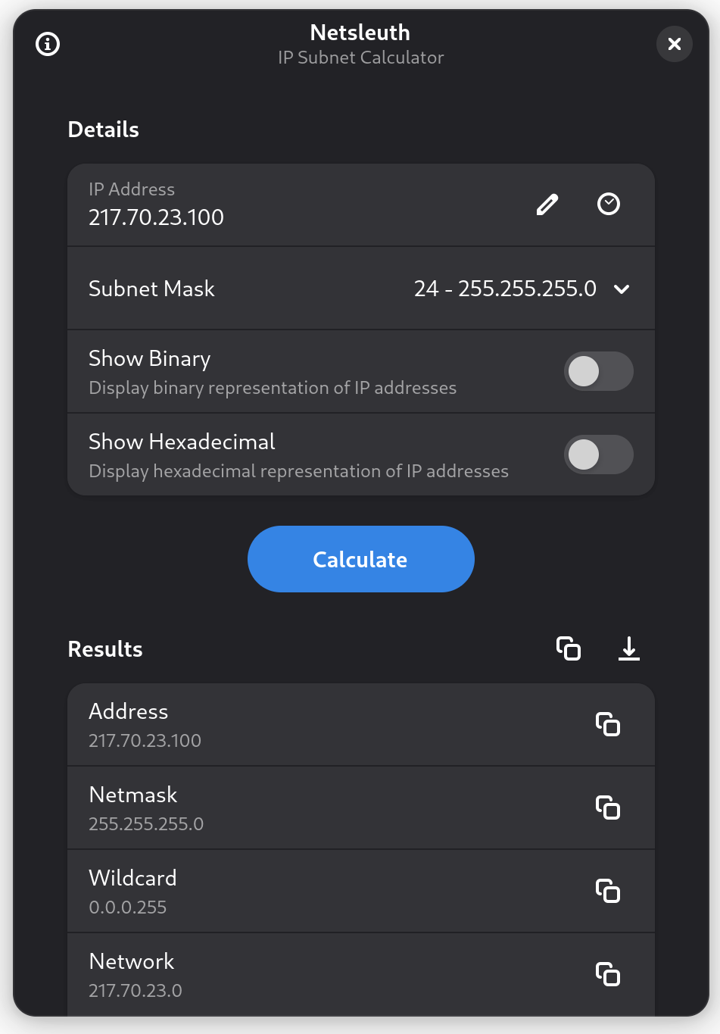Screen dimensions: 720x1034
Task: Open the IP address history clock icon
Action: pos(609,205)
